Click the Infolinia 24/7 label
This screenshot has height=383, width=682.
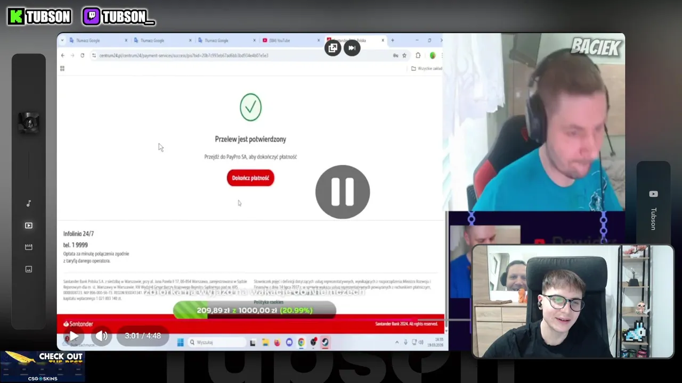[x=78, y=234]
